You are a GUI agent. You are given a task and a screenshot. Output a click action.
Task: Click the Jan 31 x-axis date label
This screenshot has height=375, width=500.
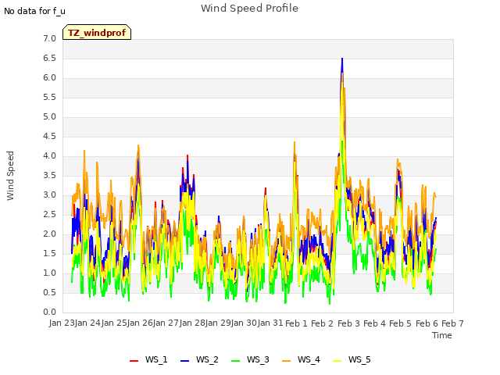click(x=270, y=323)
